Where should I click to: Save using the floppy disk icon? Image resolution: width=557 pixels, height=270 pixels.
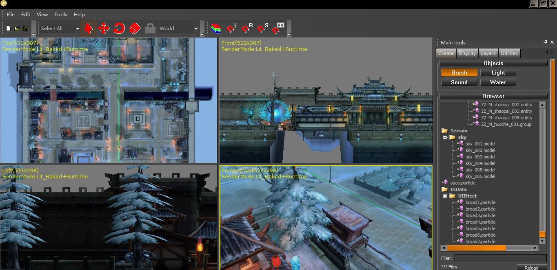point(26,29)
